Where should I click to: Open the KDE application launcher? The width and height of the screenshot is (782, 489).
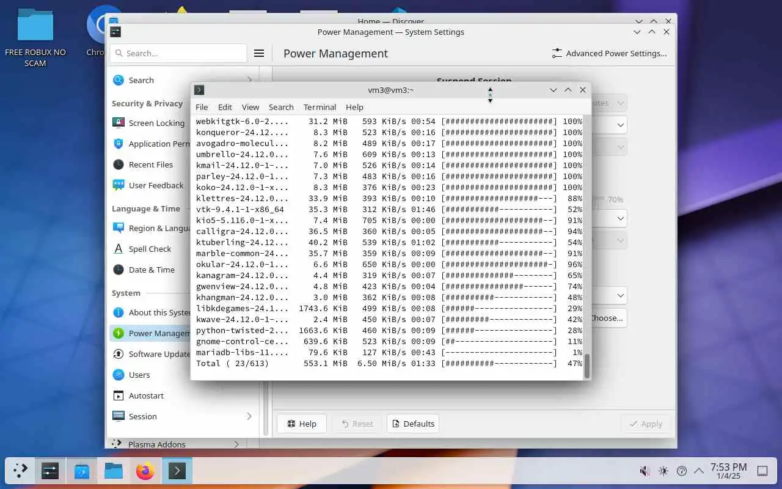[20, 471]
